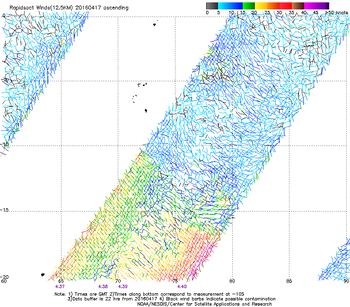Click the '35' label on the knots scale
The width and height of the screenshot is (350, 307).
click(x=291, y=13)
